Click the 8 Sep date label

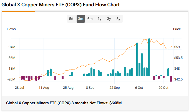point(90,88)
